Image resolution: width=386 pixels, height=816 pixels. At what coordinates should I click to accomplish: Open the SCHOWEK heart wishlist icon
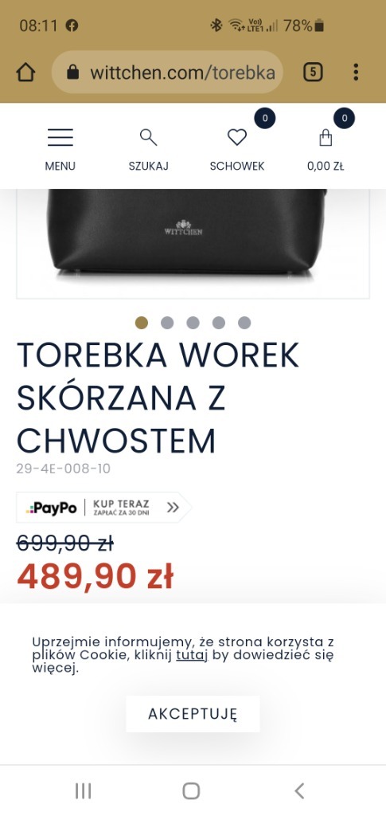237,137
